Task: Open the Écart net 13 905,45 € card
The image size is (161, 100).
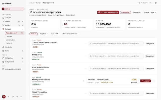Action: tap(110, 24)
